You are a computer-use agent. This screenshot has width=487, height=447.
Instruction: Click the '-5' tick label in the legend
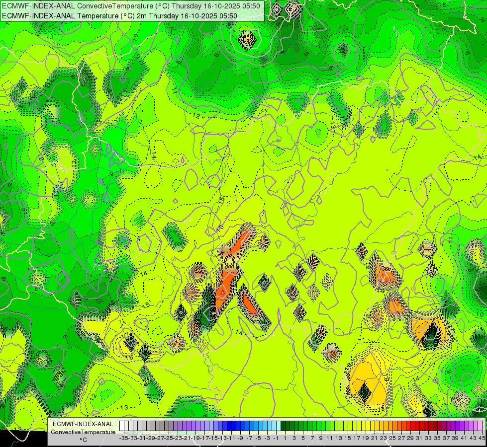pyautogui.click(x=258, y=438)
